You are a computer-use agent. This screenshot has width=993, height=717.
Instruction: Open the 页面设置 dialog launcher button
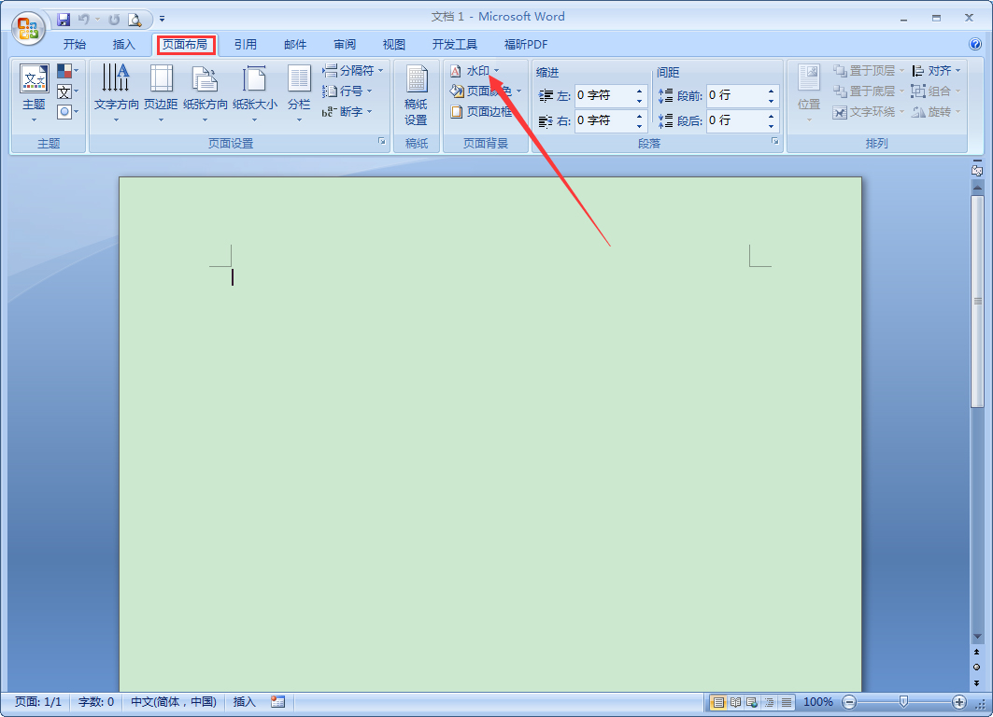pyautogui.click(x=381, y=142)
